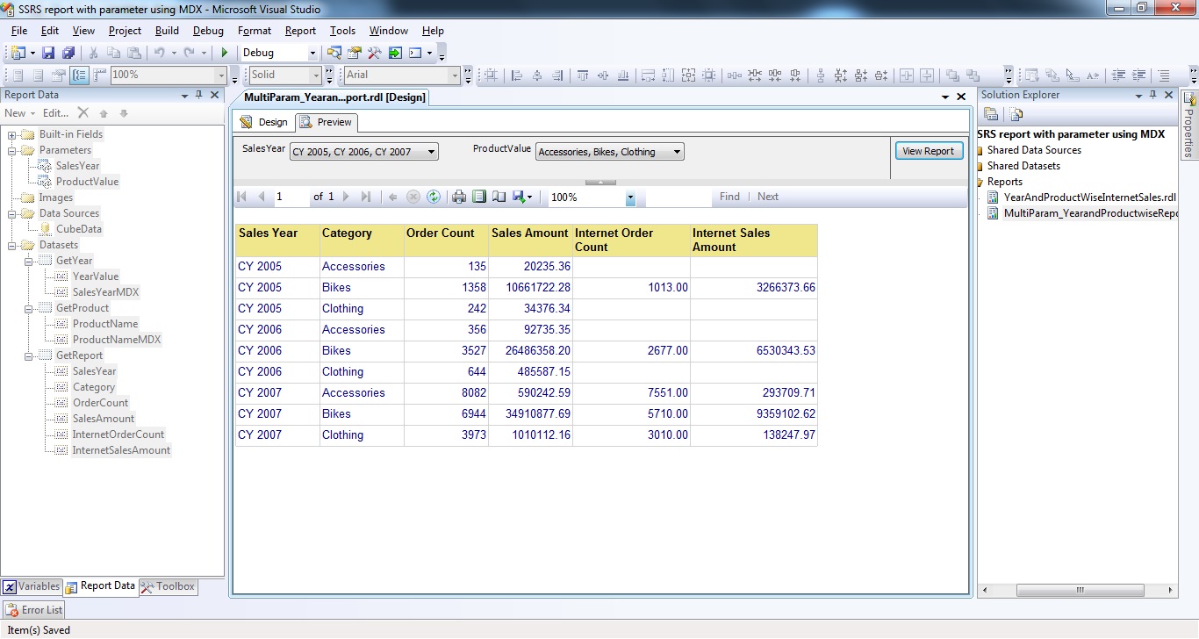The width and height of the screenshot is (1199, 639).
Task: Delete selected item in Report Data toolbar
Action: pyautogui.click(x=83, y=112)
